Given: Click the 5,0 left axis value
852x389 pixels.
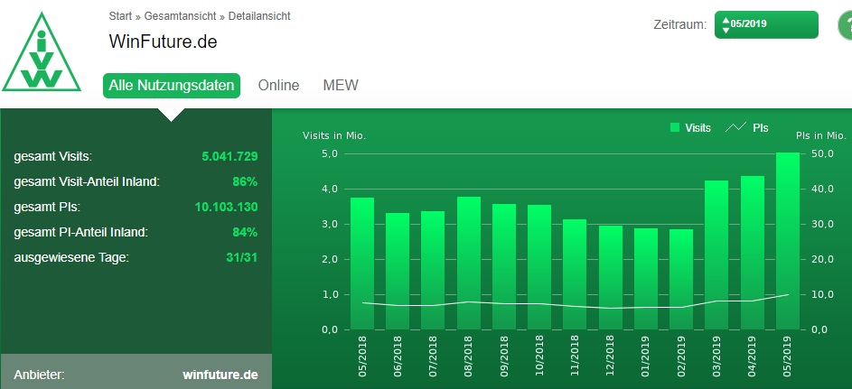Looking at the screenshot, I should pos(331,153).
